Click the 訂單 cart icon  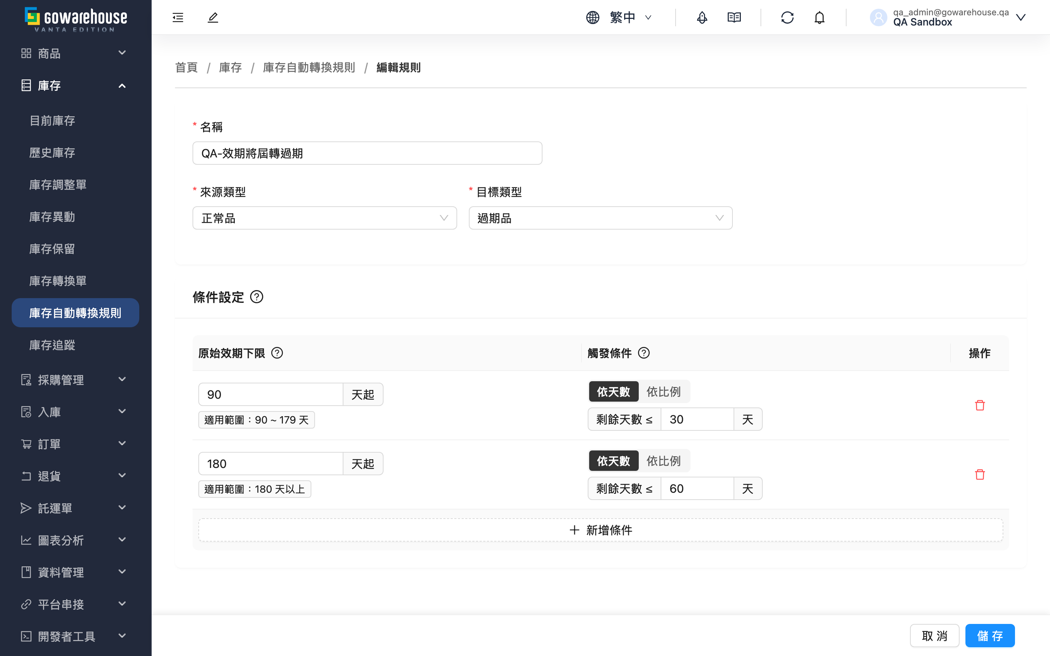tap(26, 444)
